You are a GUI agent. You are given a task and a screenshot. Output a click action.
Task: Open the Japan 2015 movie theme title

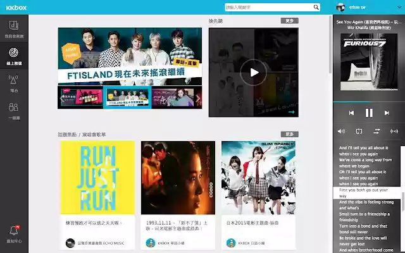click(252, 223)
